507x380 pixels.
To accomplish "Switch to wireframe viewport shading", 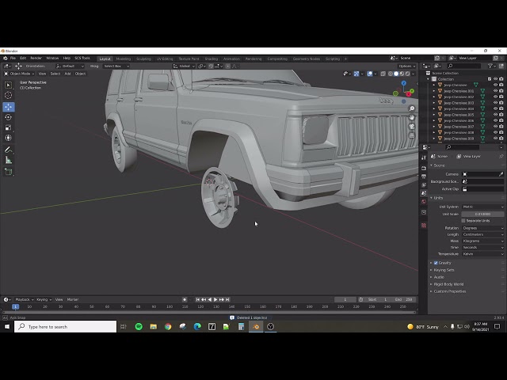I will pos(391,74).
